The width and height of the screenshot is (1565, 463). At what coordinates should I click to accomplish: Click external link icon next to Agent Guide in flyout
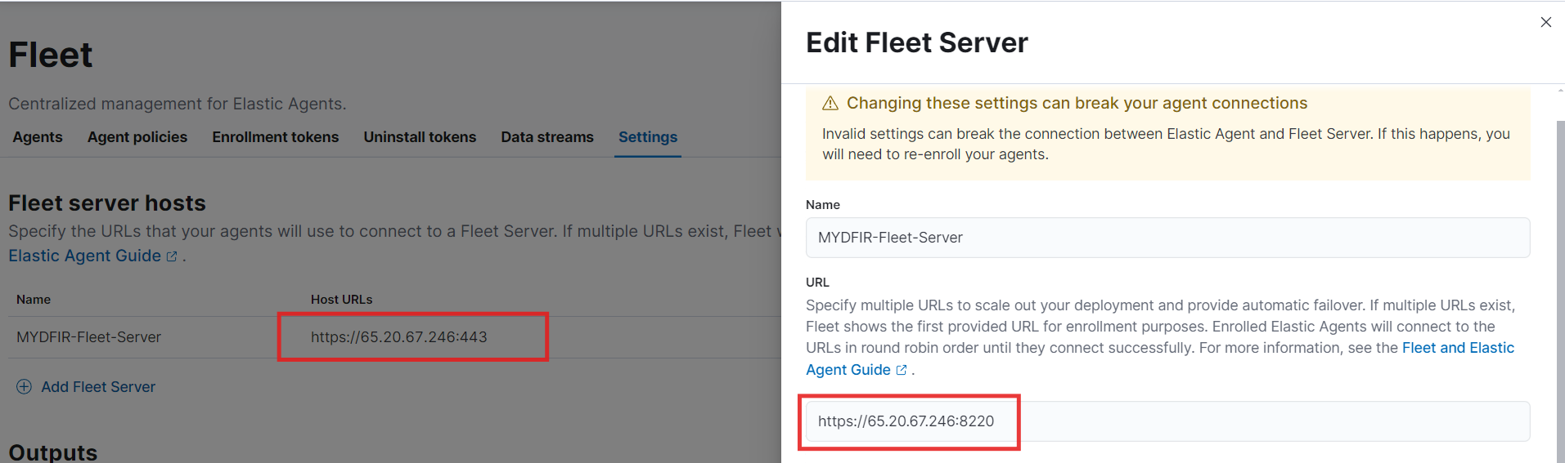[902, 370]
